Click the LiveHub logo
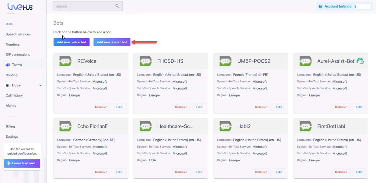This screenshot has width=376, height=183. pyautogui.click(x=20, y=7)
